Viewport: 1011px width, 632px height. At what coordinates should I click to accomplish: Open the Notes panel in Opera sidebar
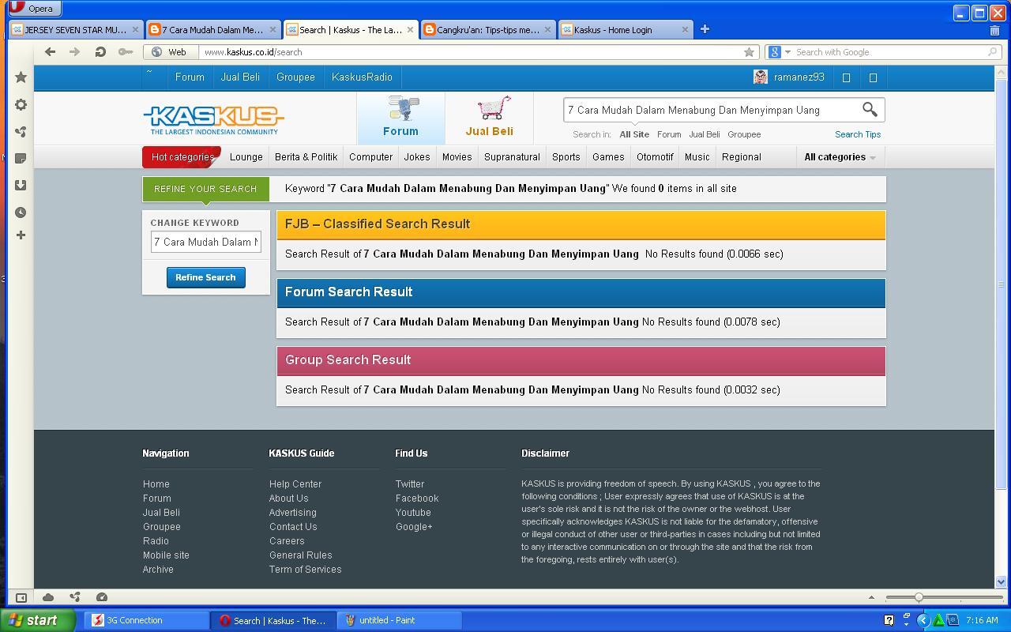pos(21,158)
